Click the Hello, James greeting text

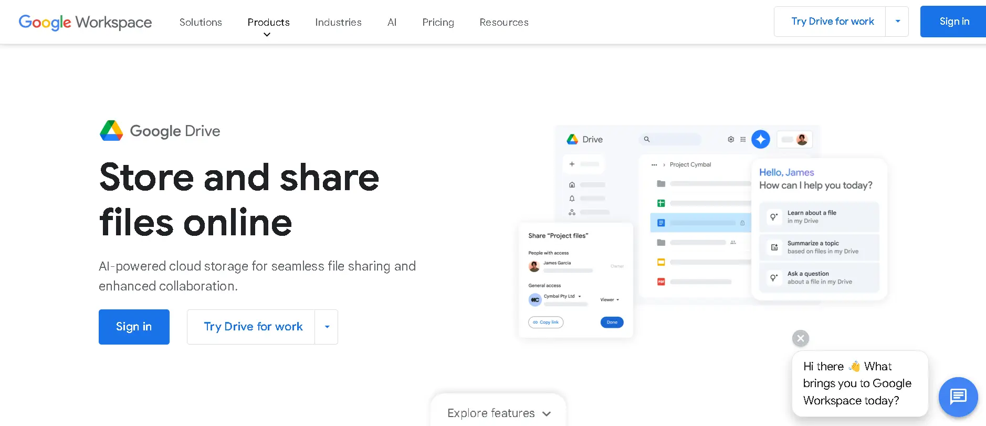pos(786,172)
